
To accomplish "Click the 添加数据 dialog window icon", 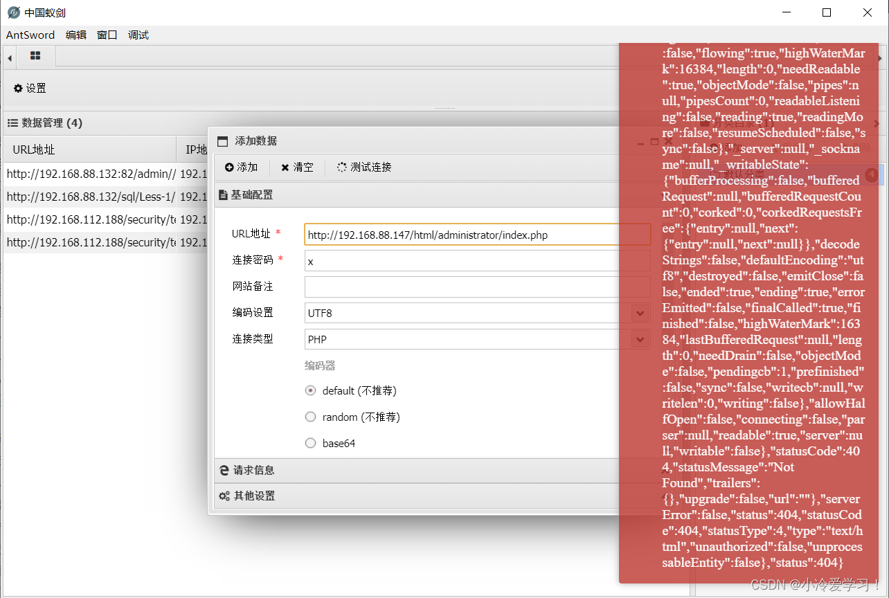I will click(x=222, y=141).
